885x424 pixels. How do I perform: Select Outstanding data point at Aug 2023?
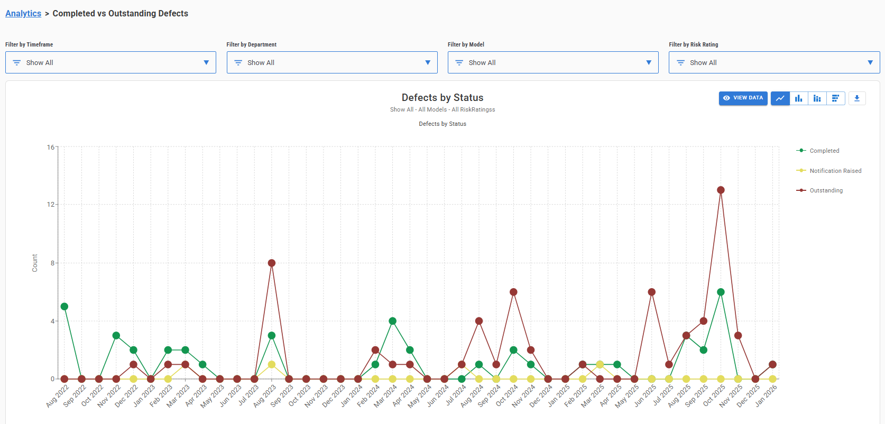[272, 263]
